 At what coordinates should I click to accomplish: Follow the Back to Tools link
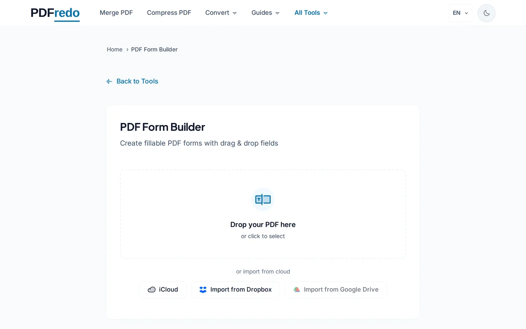[137, 81]
